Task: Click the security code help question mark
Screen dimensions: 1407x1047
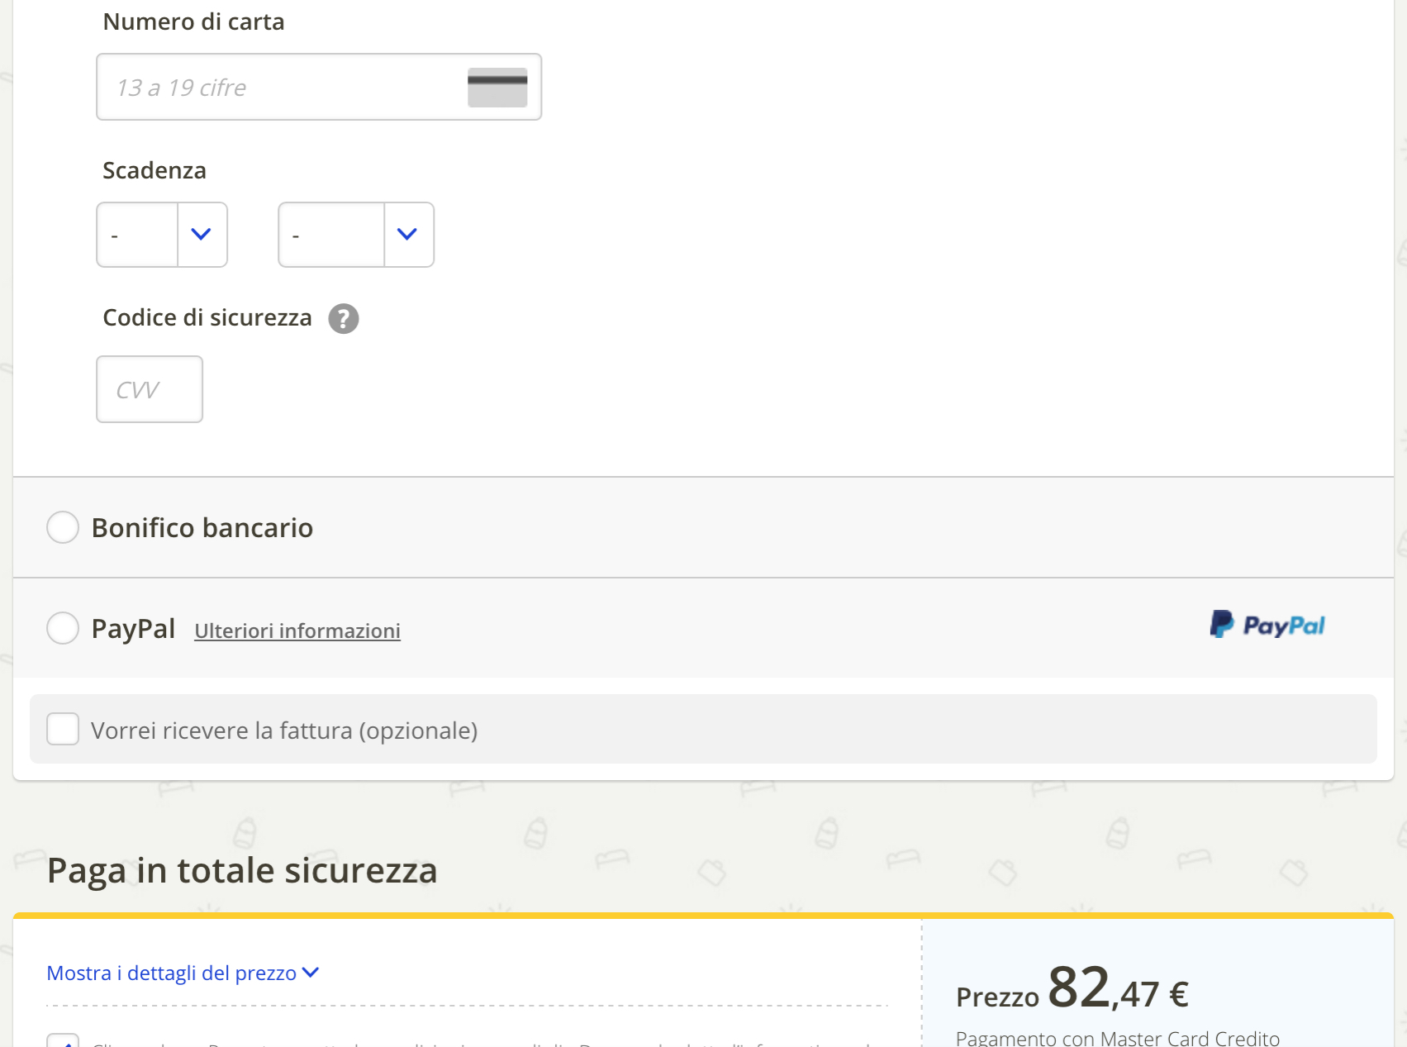Action: pyautogui.click(x=344, y=318)
